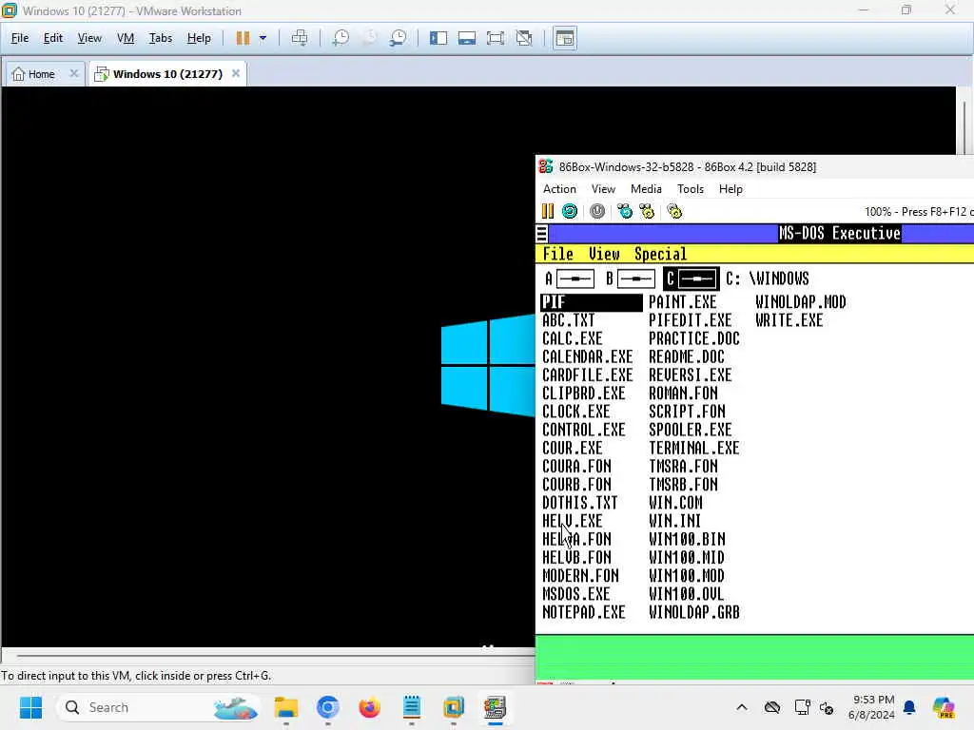Click 86Box hard reset icon

pyautogui.click(x=570, y=211)
